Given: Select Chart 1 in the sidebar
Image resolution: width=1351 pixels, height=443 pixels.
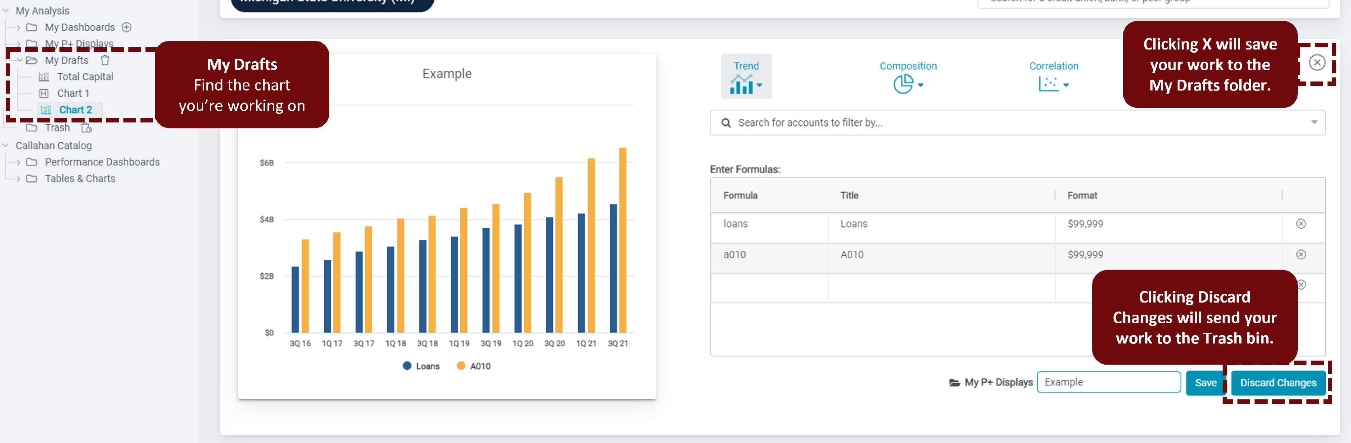Looking at the screenshot, I should (x=73, y=93).
